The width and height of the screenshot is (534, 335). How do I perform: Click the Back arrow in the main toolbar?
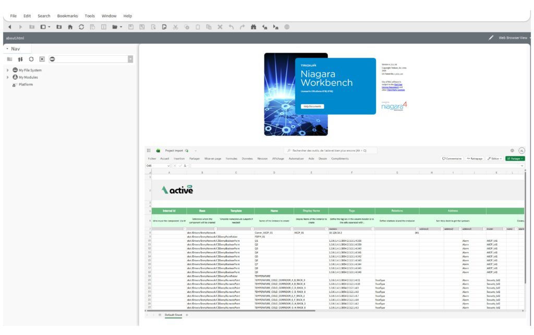click(10, 27)
